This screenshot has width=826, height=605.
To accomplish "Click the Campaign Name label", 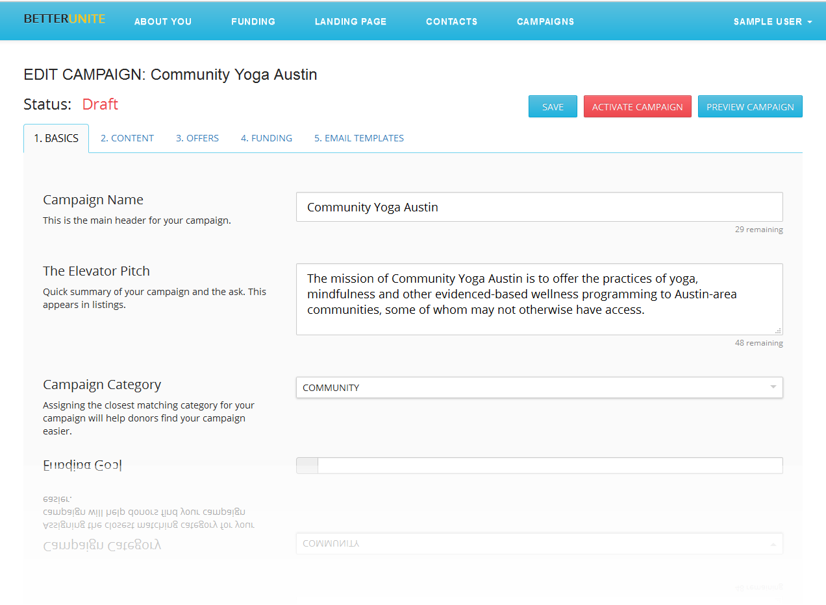I will pos(94,200).
